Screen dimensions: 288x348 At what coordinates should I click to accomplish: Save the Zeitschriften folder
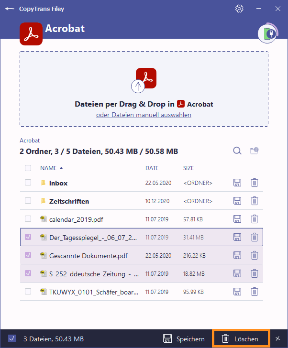tap(237, 201)
